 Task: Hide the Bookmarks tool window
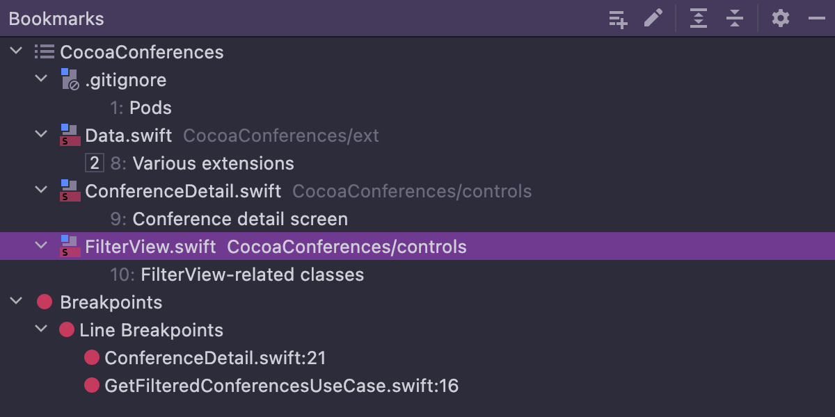point(816,19)
